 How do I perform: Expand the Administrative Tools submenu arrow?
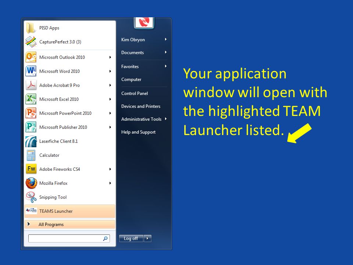coord(166,119)
